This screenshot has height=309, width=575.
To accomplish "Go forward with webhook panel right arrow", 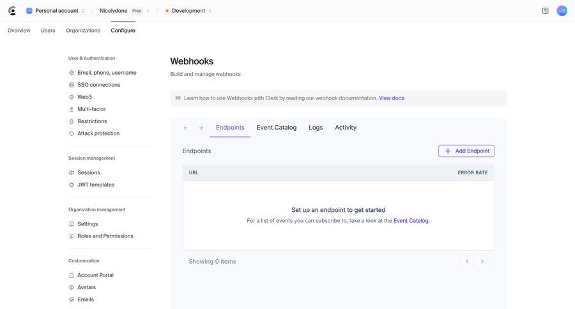I will 201,128.
